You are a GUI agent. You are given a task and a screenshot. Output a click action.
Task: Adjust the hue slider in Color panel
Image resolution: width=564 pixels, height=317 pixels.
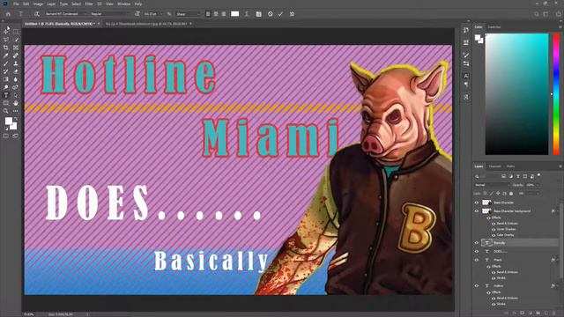[556, 94]
